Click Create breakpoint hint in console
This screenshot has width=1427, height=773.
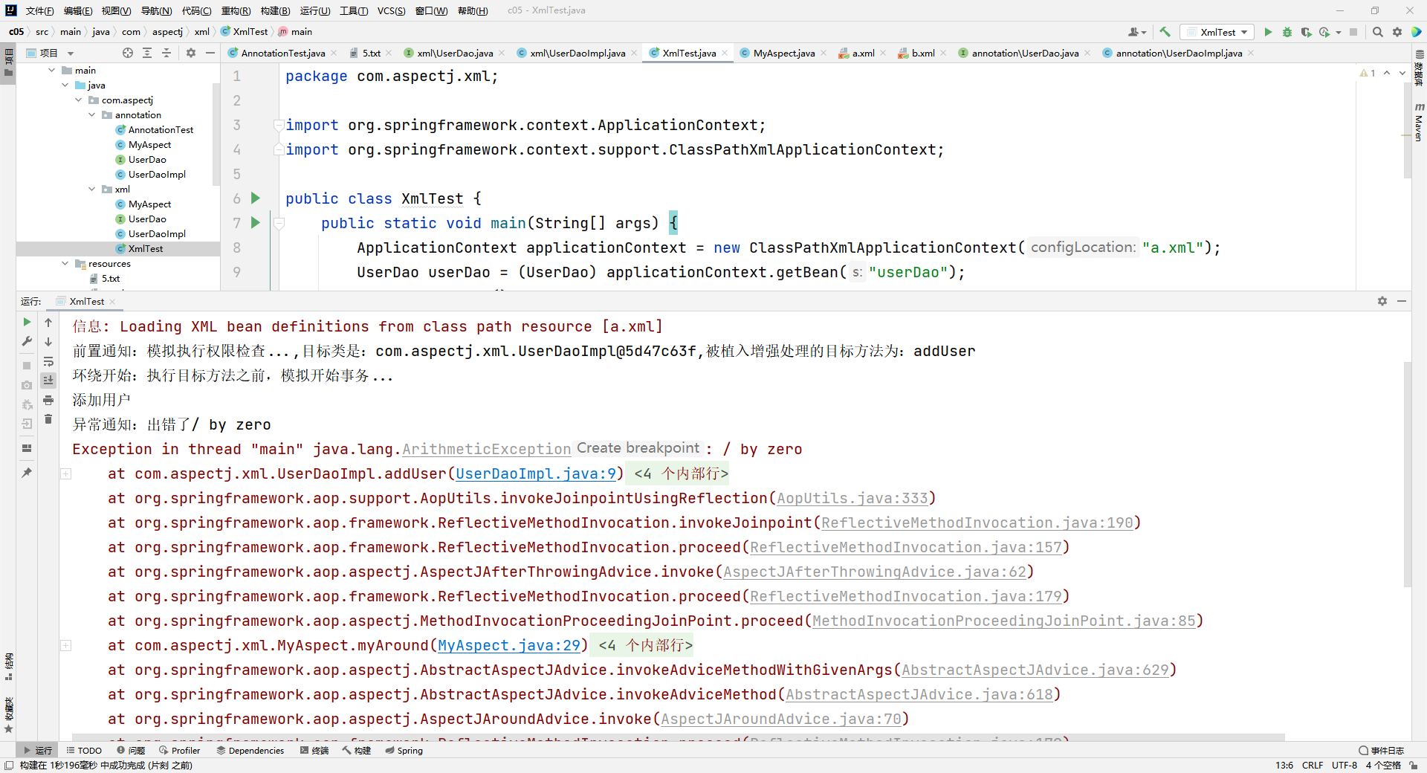(638, 448)
